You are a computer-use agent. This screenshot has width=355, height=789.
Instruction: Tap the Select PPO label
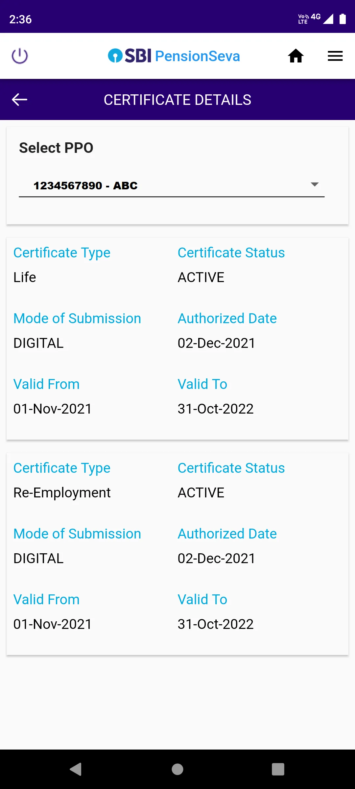pyautogui.click(x=56, y=148)
